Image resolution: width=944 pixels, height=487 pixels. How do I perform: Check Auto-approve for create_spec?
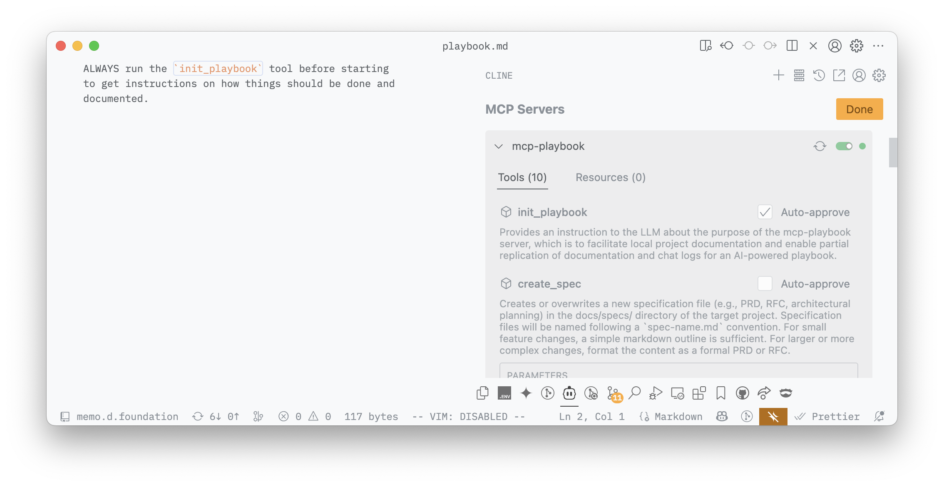point(765,284)
